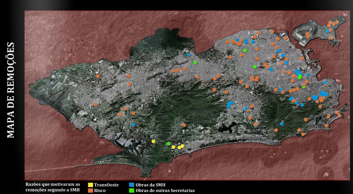Click the orange Risco legend swatch

[90, 190]
